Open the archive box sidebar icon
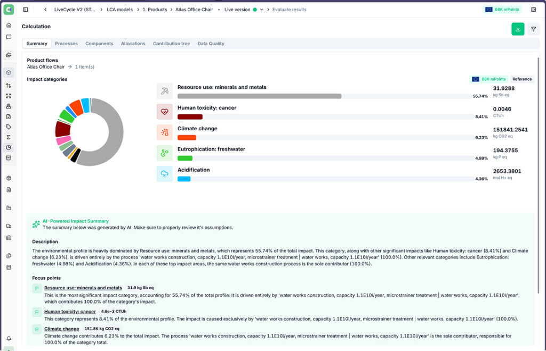The height and width of the screenshot is (351, 546). point(9,158)
